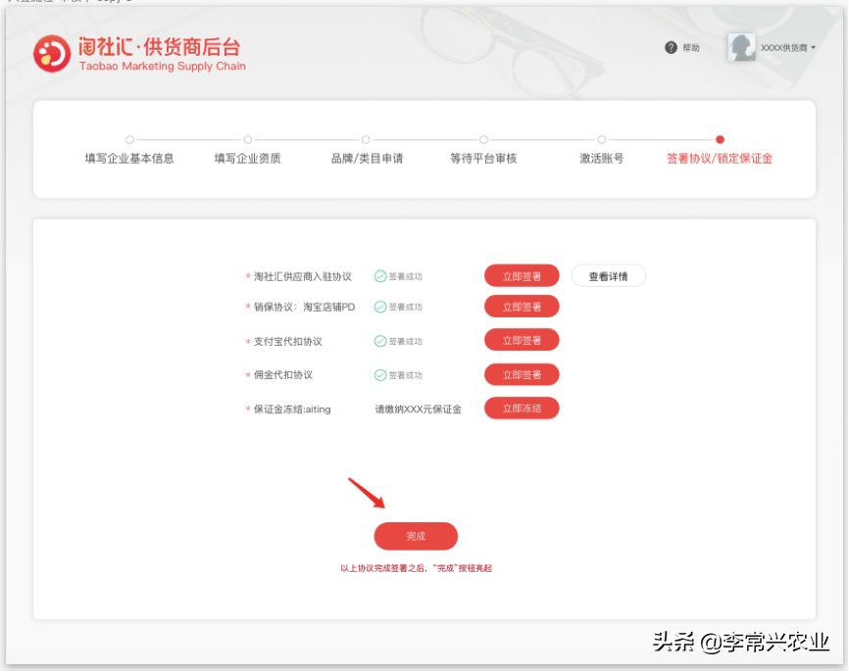The height and width of the screenshot is (672, 849).
Task: Select the 等待平台审核 step
Action: coord(483,158)
